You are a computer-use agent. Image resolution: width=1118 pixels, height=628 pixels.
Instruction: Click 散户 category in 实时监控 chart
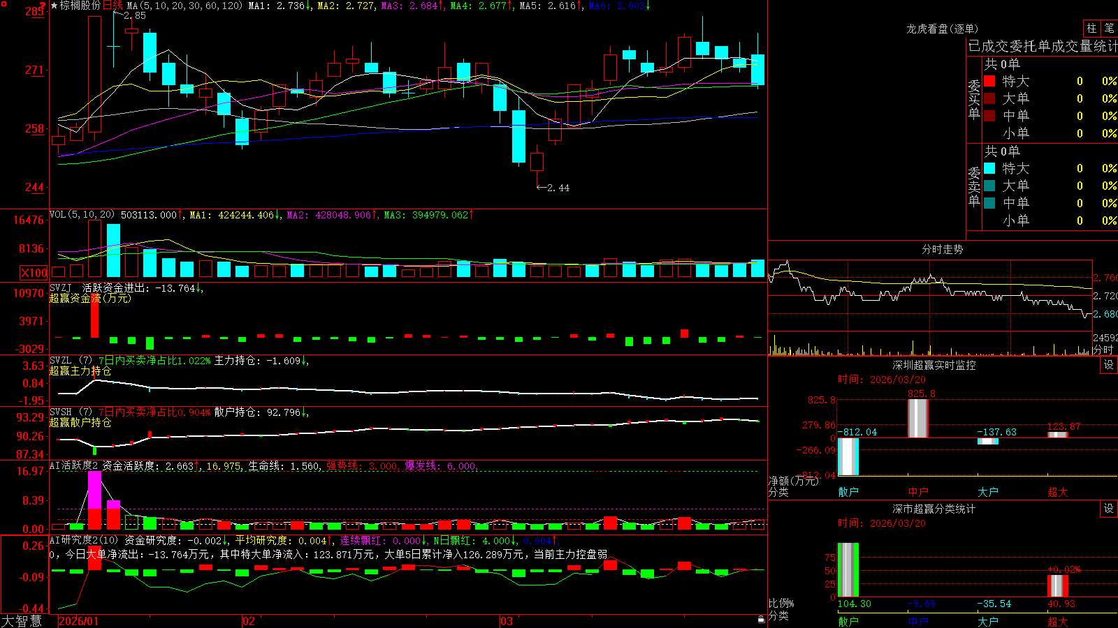(848, 492)
